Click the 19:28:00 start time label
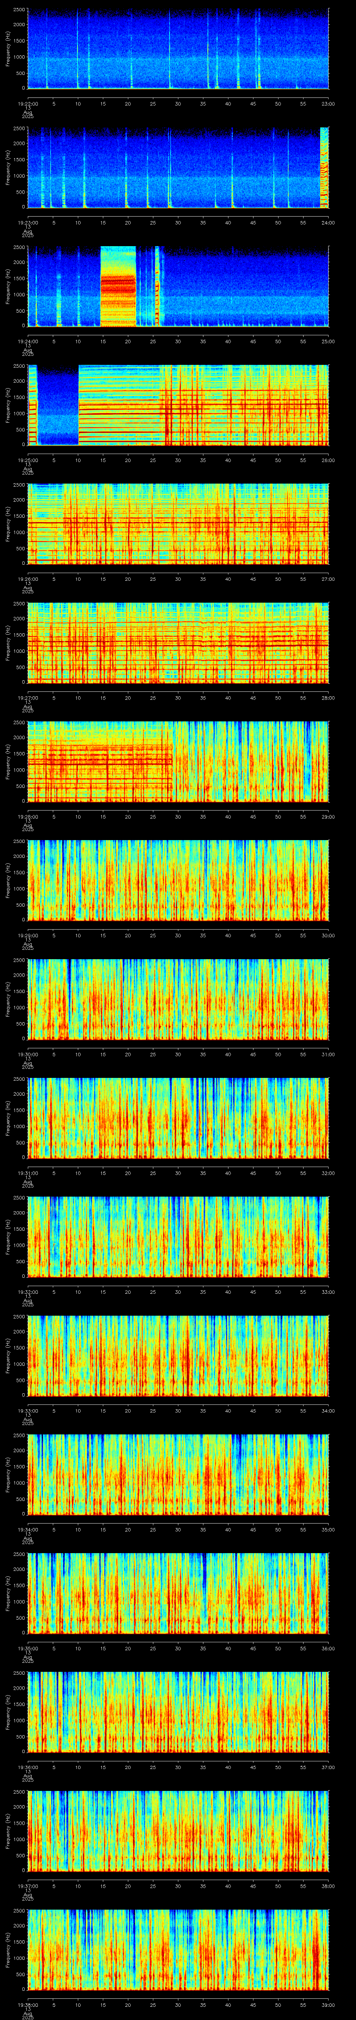This screenshot has width=356, height=2020. pyautogui.click(x=27, y=816)
